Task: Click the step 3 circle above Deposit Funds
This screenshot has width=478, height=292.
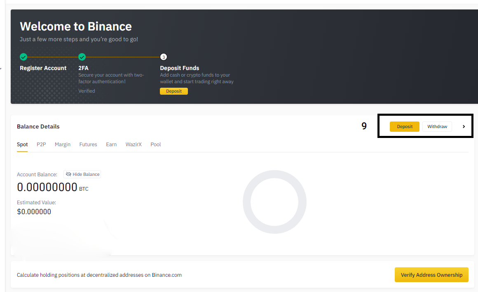Action: coord(164,57)
